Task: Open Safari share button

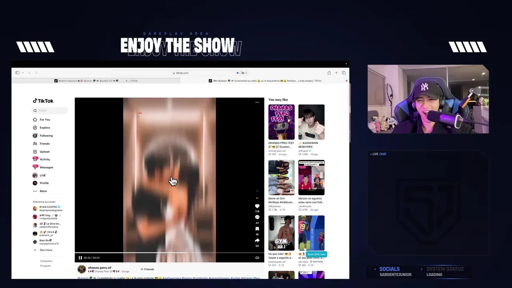Action: click(329, 73)
